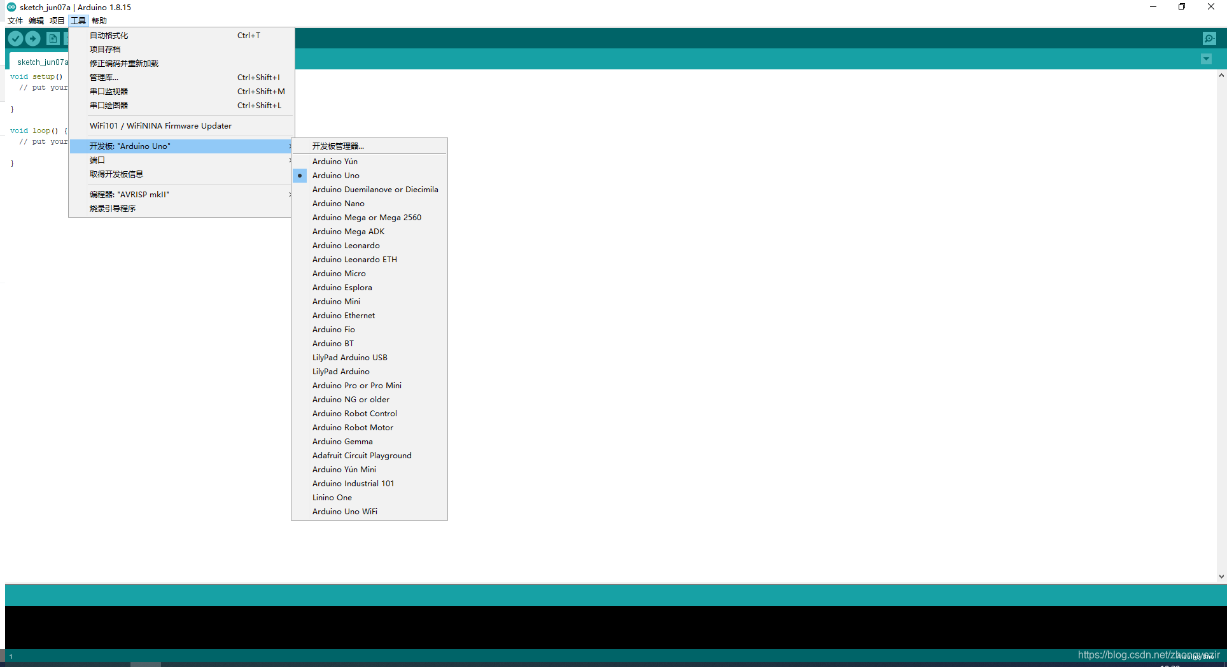Select Arduino Fio board

coord(369,329)
